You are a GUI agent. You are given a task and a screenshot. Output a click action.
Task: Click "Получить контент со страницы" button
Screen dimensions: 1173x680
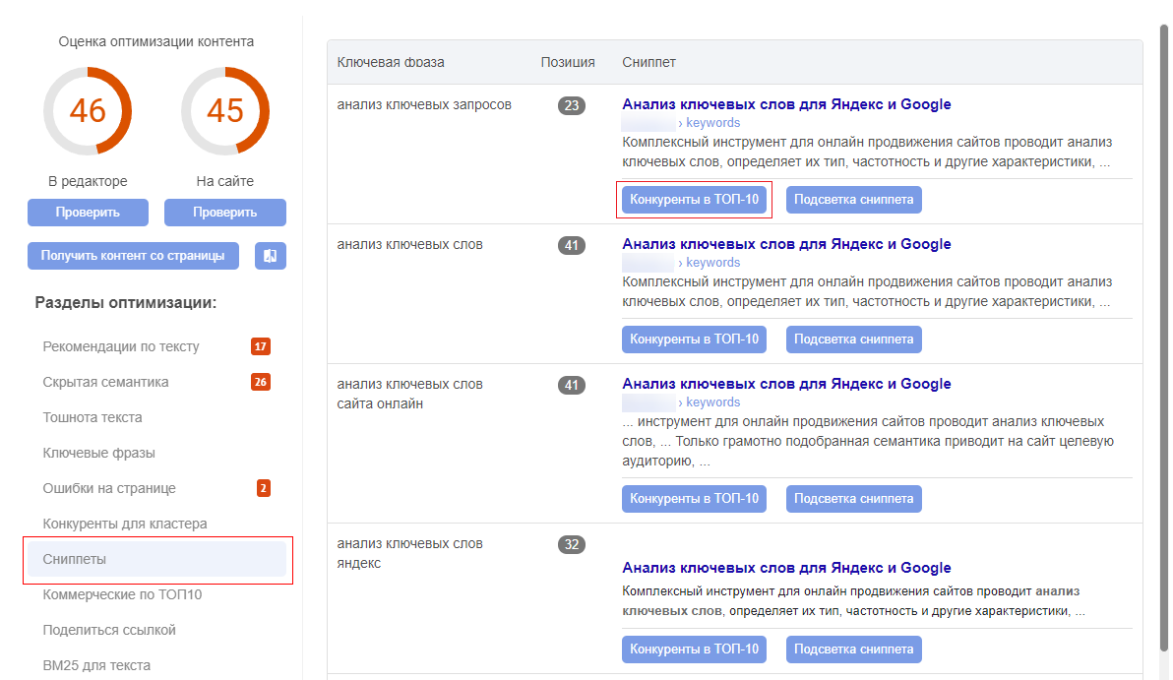click(133, 256)
